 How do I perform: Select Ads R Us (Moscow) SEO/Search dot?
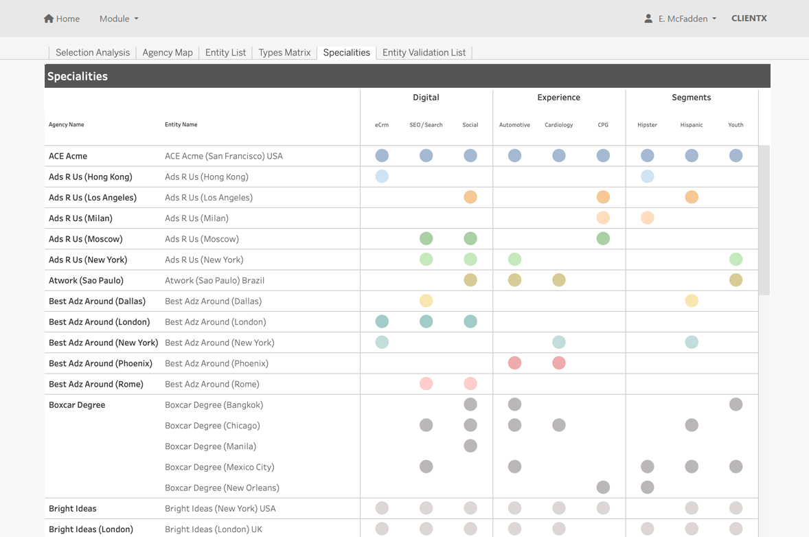pyautogui.click(x=426, y=238)
